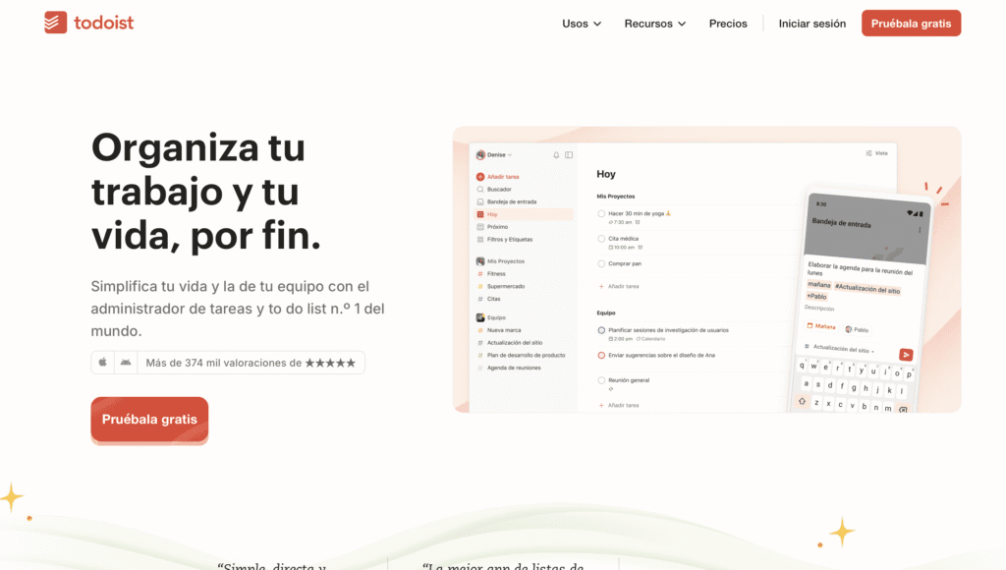Click the large Pruébala gratis hero button
Screen dimensions: 1006x570
point(149,420)
